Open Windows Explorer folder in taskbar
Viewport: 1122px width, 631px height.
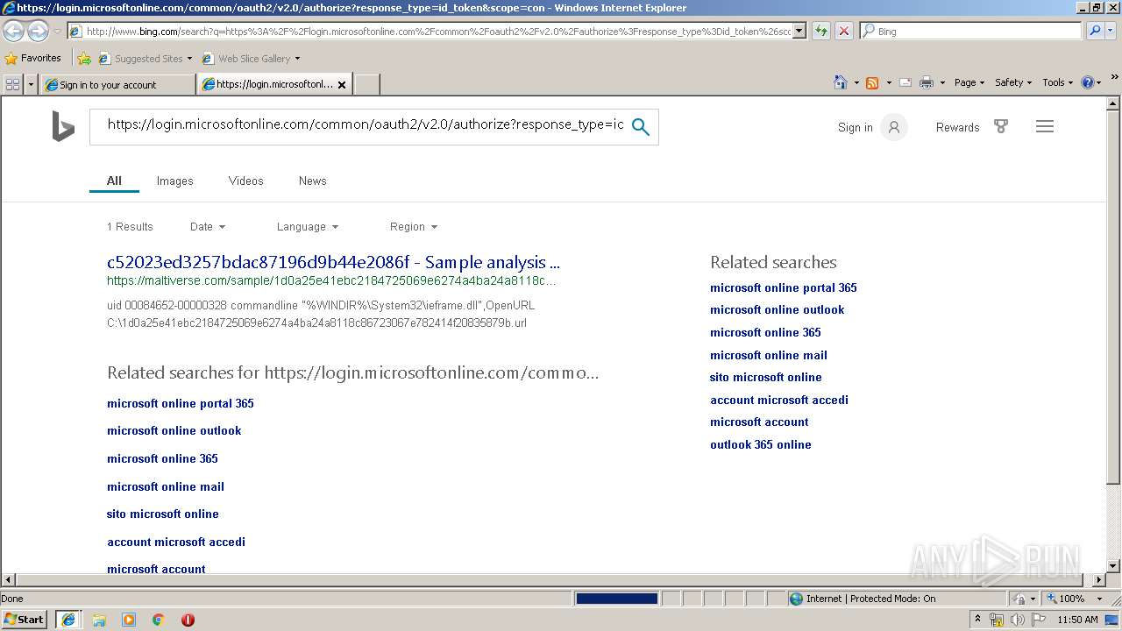(x=99, y=620)
